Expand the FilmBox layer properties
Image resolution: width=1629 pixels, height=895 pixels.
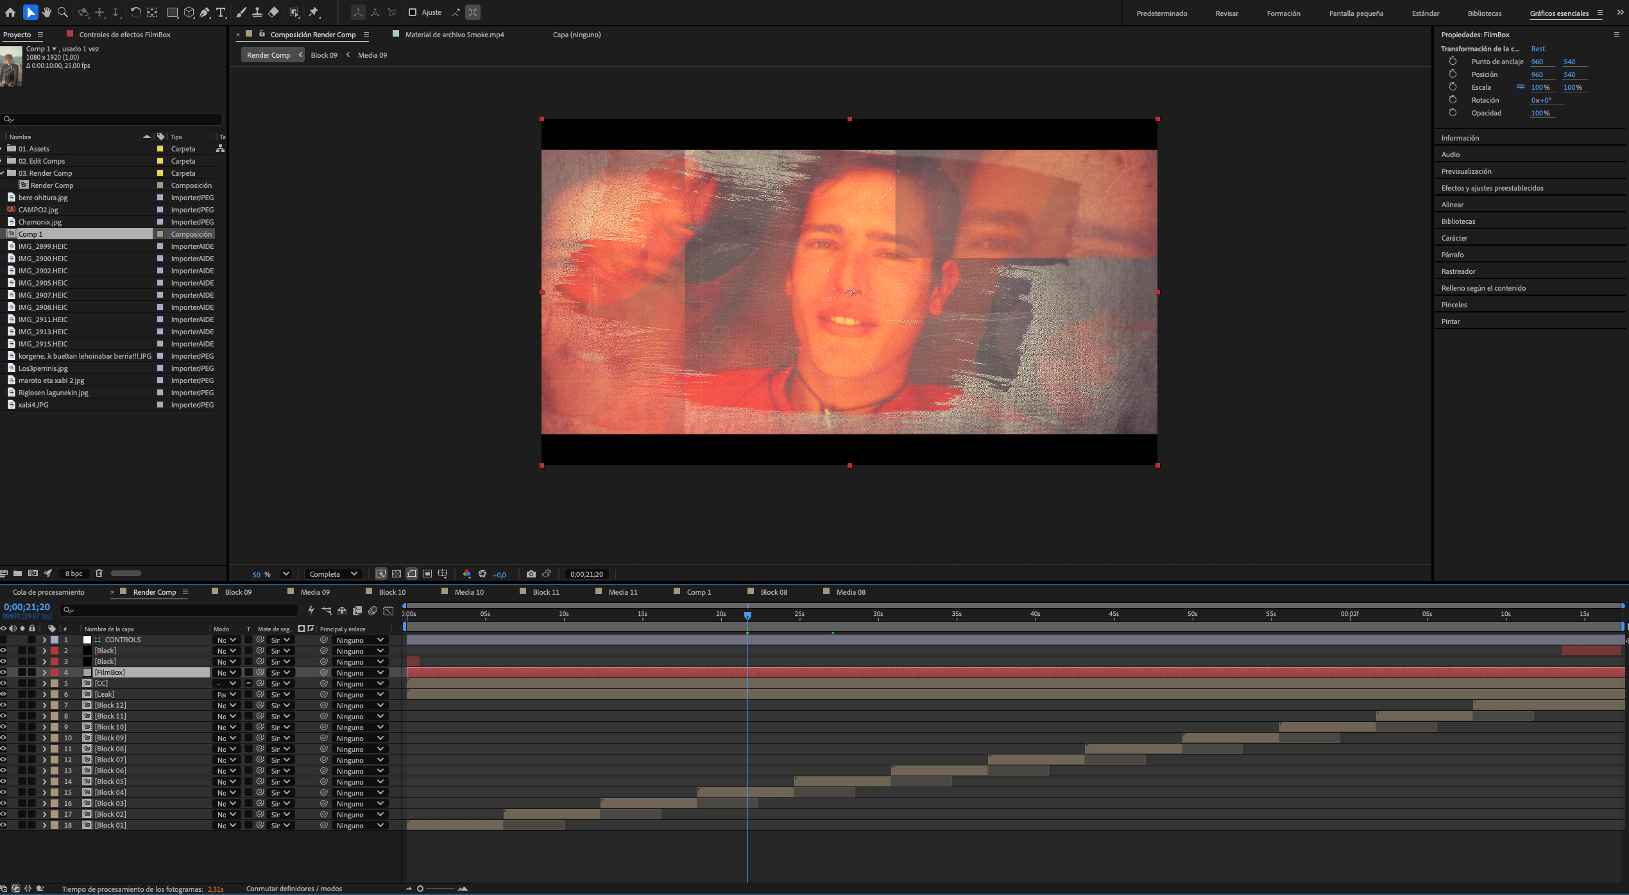coord(44,672)
